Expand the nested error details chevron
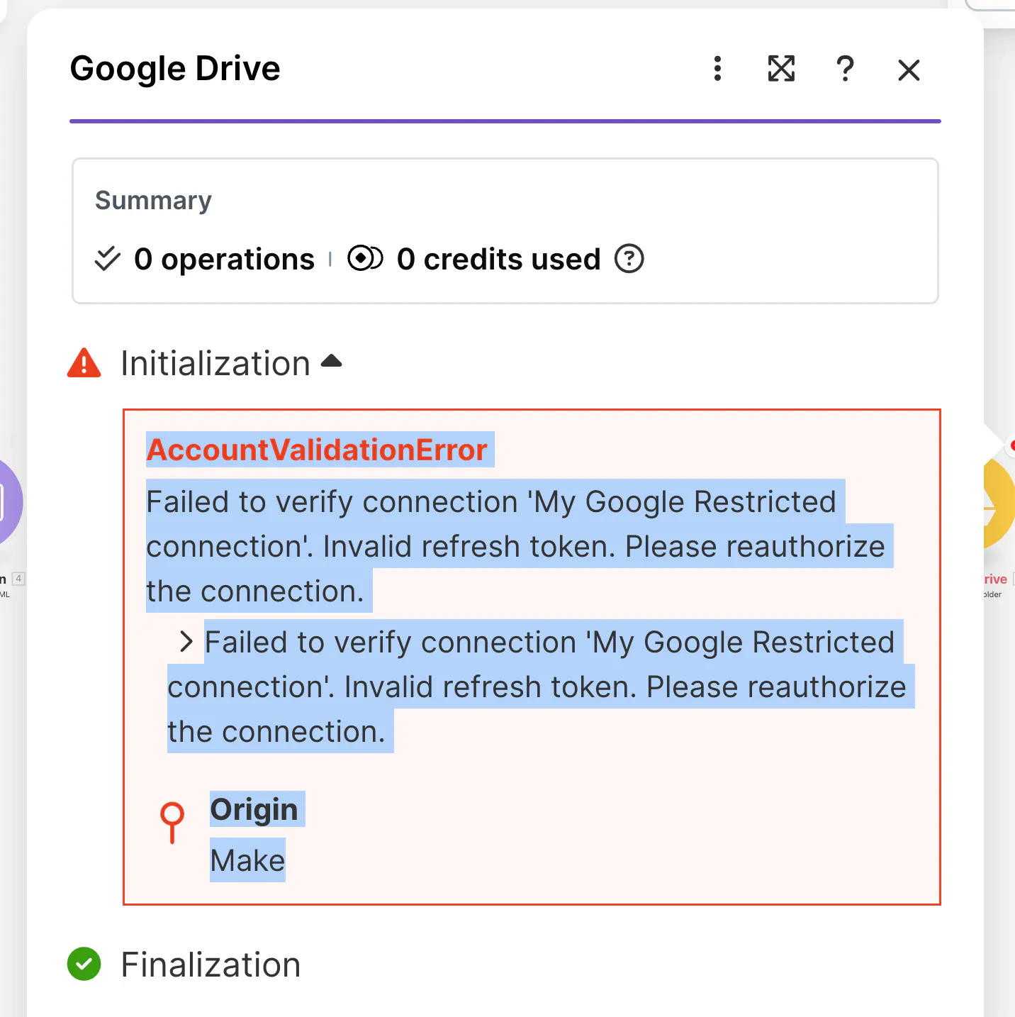Viewport: 1015px width, 1017px height. coord(186,642)
